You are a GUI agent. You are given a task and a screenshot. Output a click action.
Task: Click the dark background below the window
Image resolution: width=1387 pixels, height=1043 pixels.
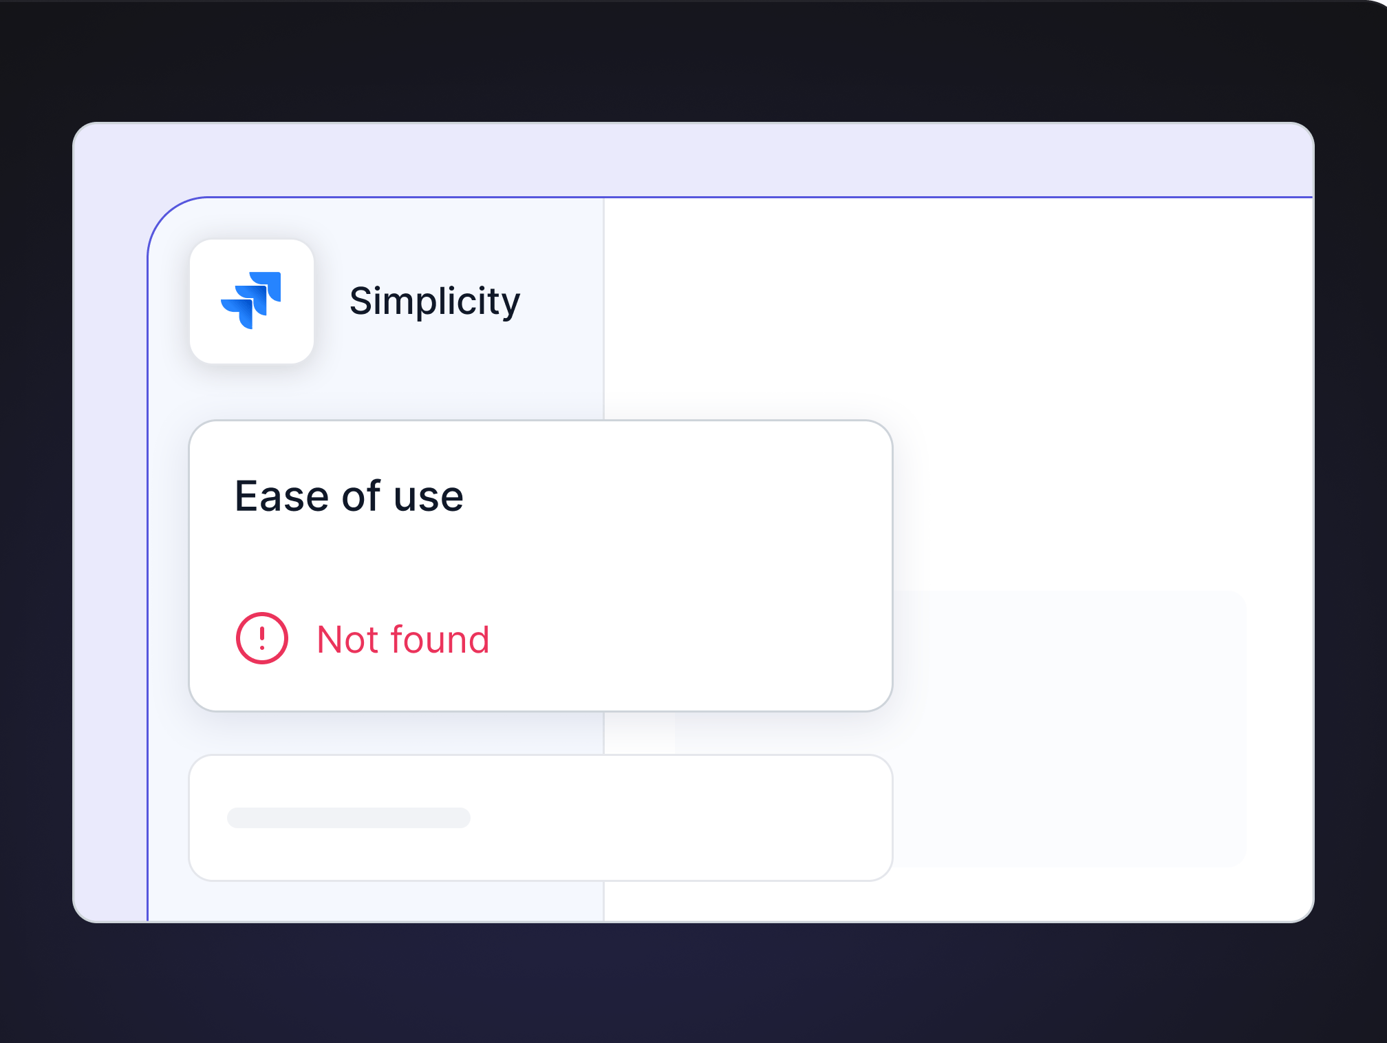[x=688, y=984]
